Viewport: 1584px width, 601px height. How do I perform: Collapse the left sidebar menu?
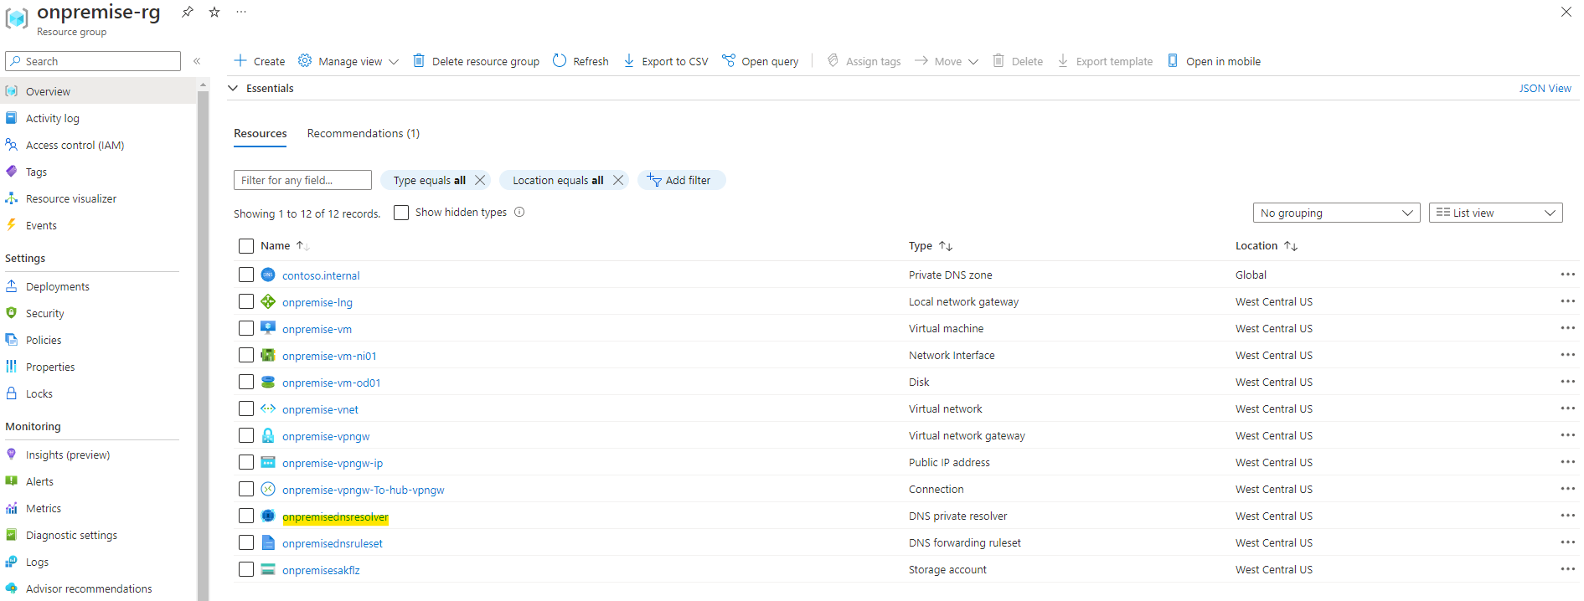[x=197, y=61]
